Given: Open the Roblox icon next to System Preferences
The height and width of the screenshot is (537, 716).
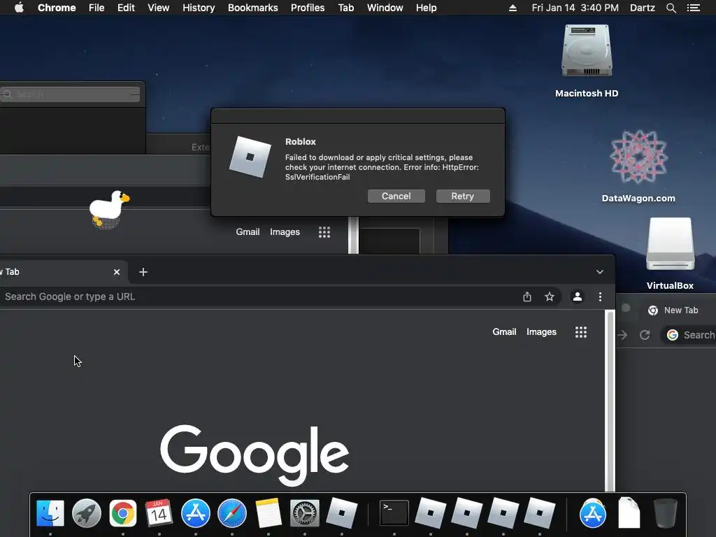Looking at the screenshot, I should [x=341, y=513].
